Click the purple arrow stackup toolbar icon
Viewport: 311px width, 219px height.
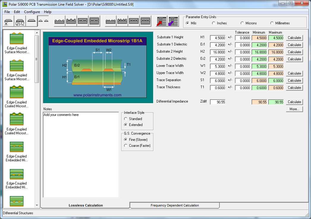[x=173, y=21]
